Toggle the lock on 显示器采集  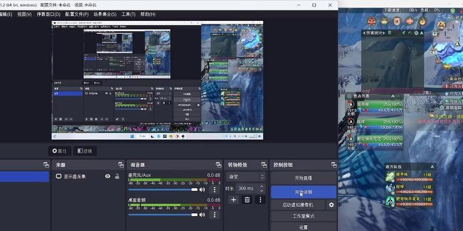click(x=117, y=177)
